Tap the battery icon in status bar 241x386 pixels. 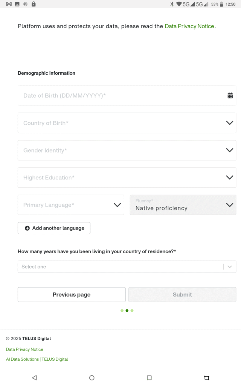click(221, 4)
